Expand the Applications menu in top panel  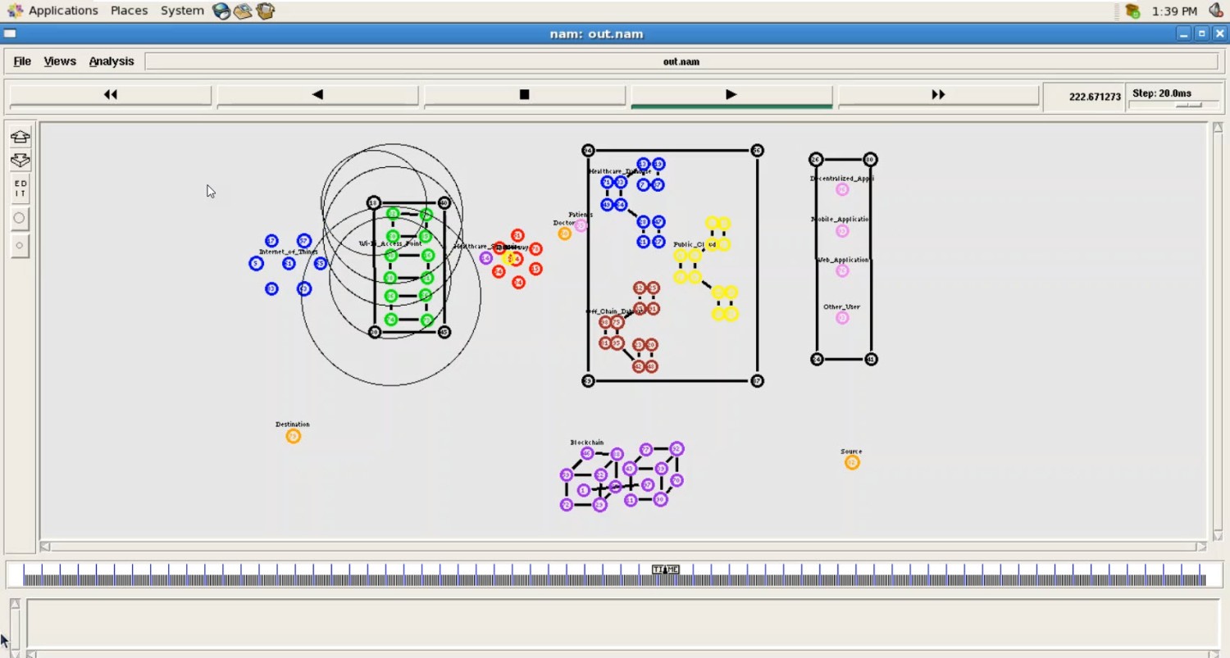point(62,11)
